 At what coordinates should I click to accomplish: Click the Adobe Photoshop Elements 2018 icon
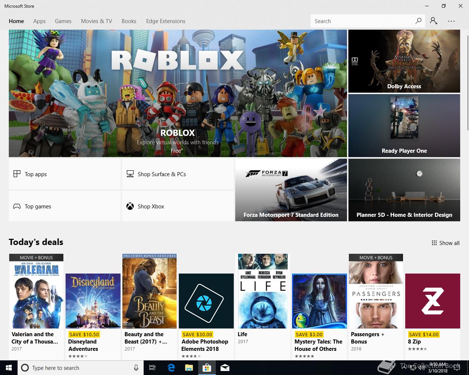pos(206,301)
